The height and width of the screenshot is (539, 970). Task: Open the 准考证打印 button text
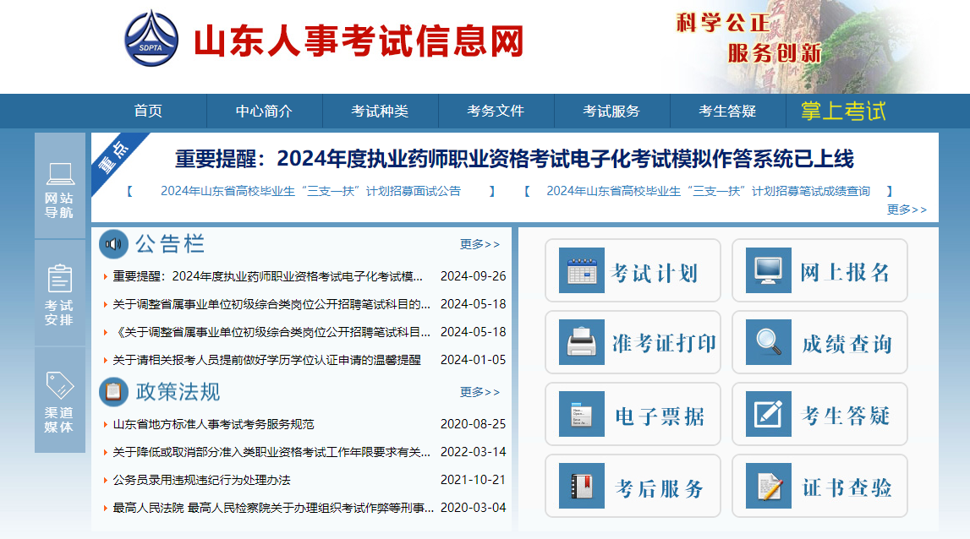(664, 344)
